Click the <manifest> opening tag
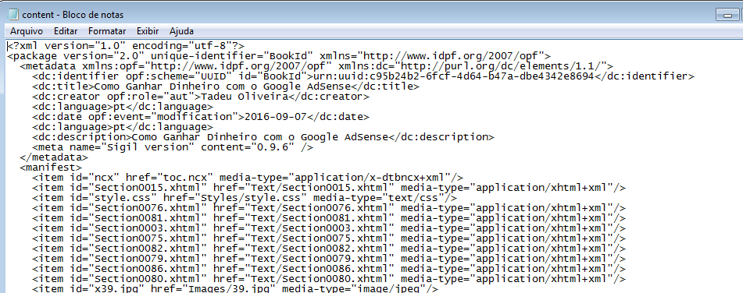Image resolution: width=743 pixels, height=293 pixels. (x=51, y=168)
